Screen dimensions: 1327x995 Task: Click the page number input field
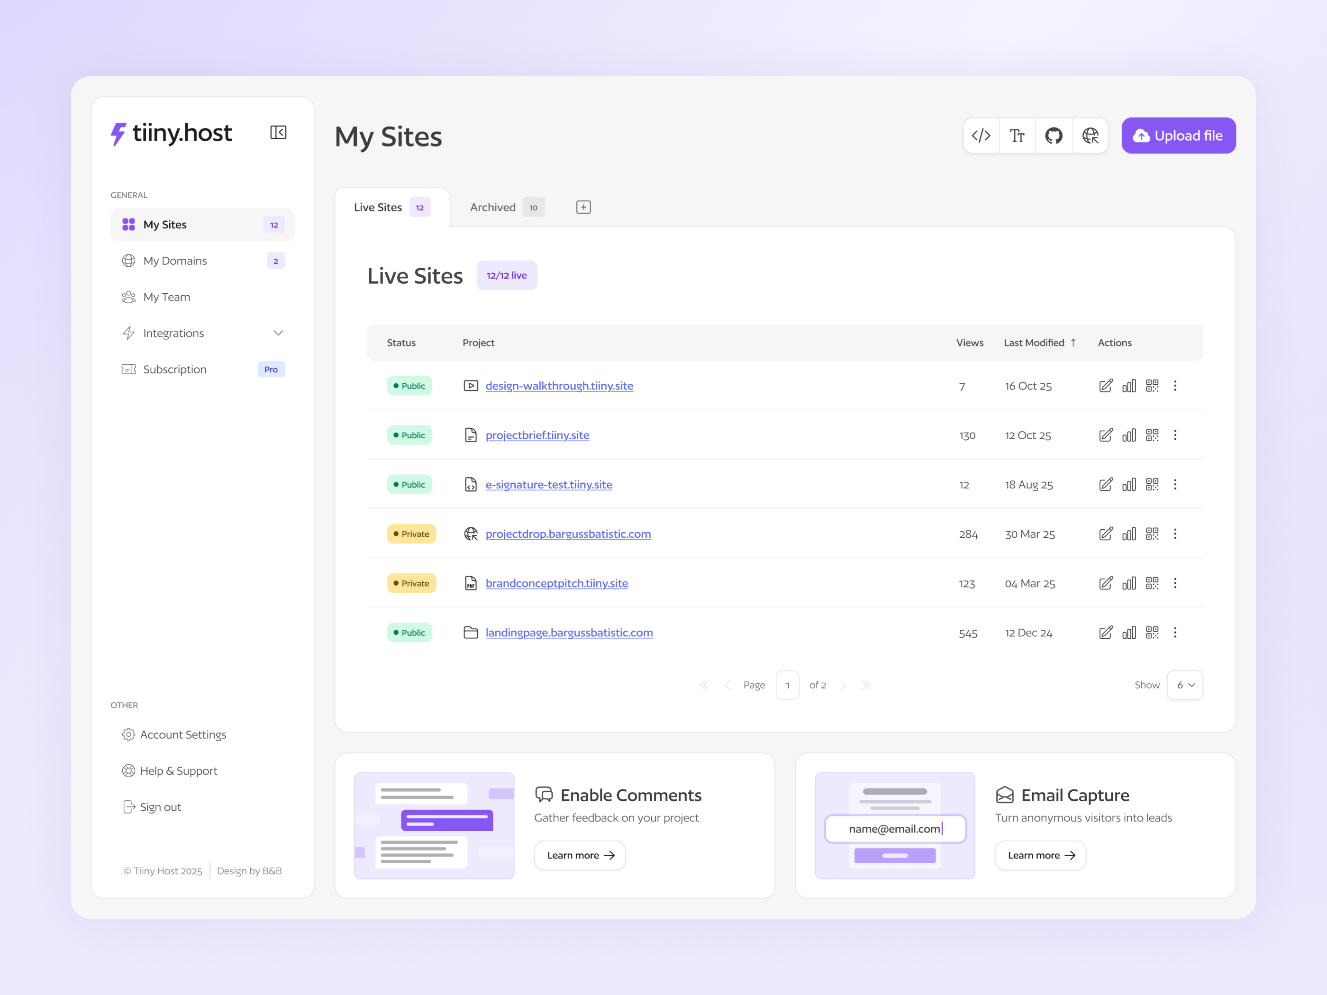pyautogui.click(x=787, y=684)
